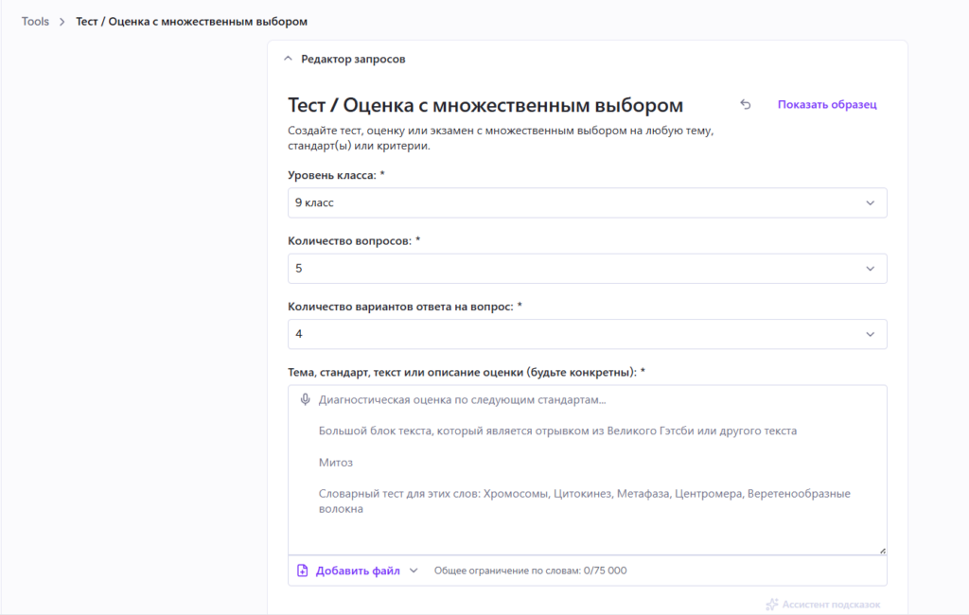
Task: Click the breadcrumb separator chevron after Tools
Action: 62,22
